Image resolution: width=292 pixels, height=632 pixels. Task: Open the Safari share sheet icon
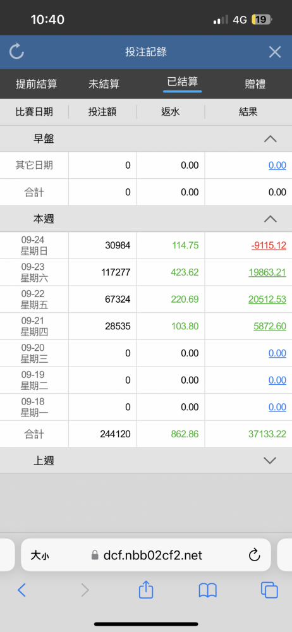(146, 590)
